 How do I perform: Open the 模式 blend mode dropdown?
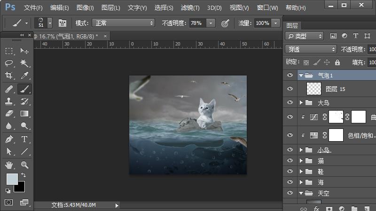(124, 23)
